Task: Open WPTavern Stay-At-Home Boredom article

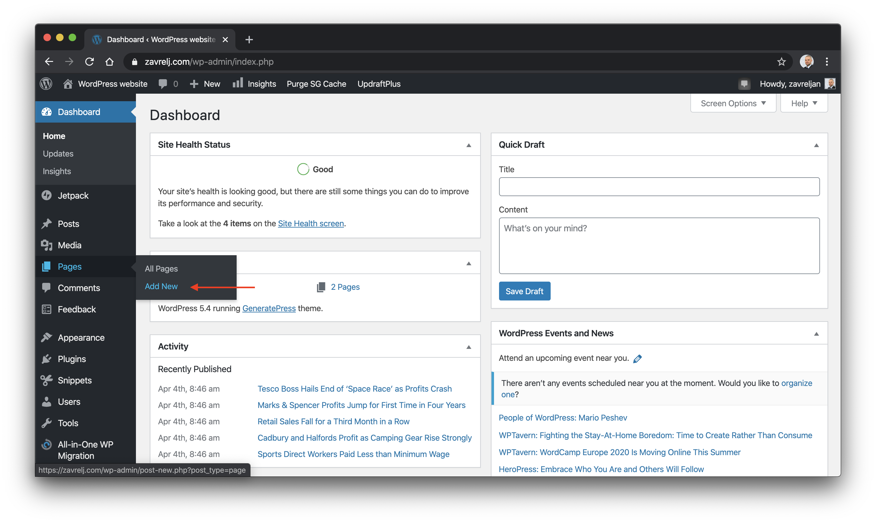Action: point(655,435)
